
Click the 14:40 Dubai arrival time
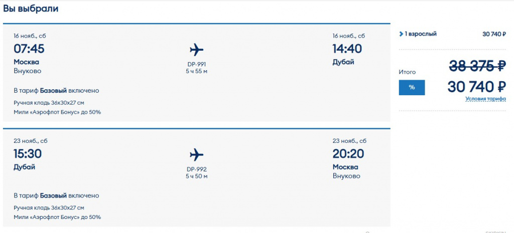coord(347,49)
